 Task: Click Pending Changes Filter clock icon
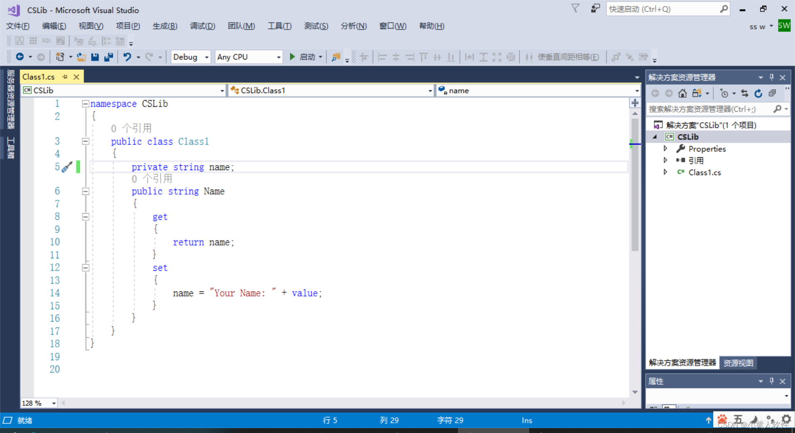724,93
